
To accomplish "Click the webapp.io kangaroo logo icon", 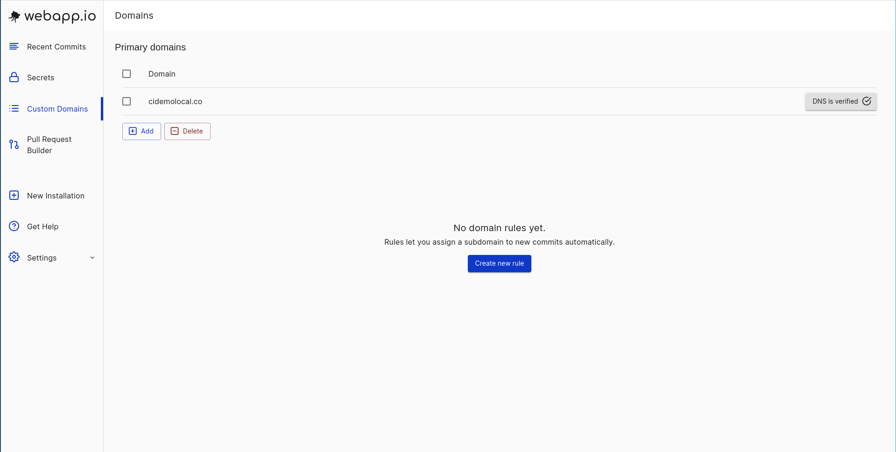I will pos(14,16).
